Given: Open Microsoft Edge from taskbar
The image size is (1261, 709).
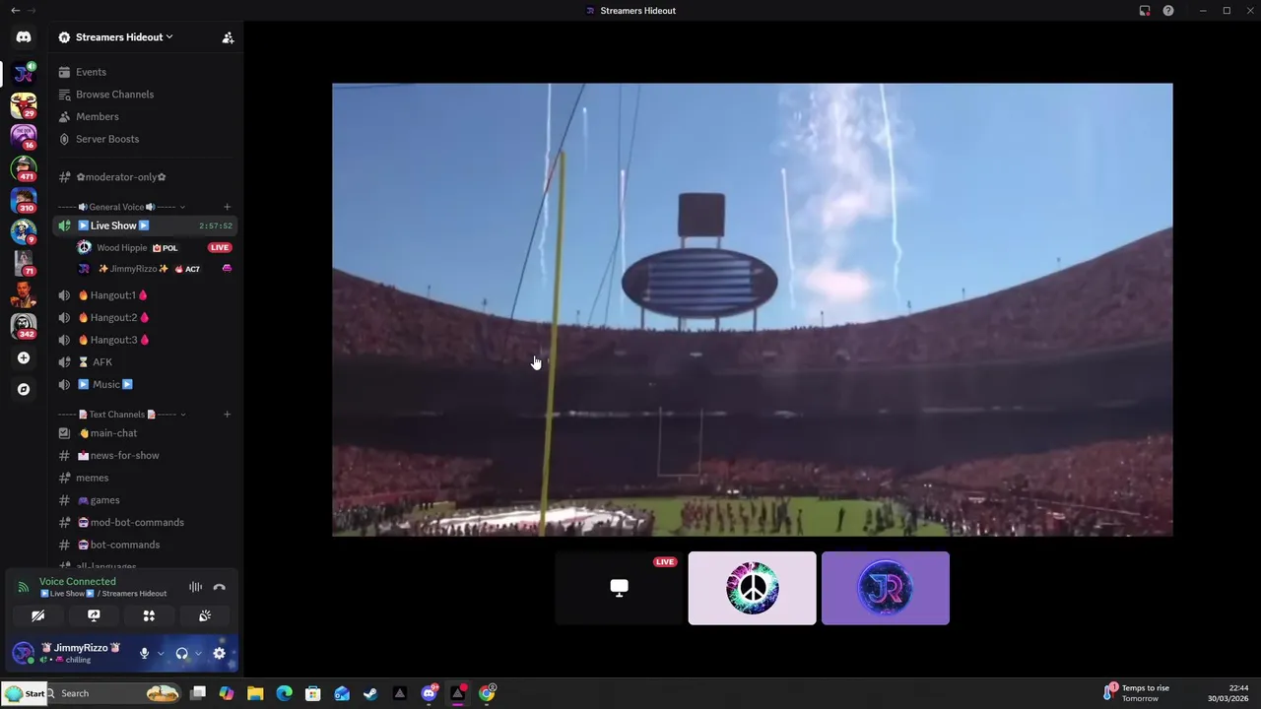Looking at the screenshot, I should click(284, 693).
